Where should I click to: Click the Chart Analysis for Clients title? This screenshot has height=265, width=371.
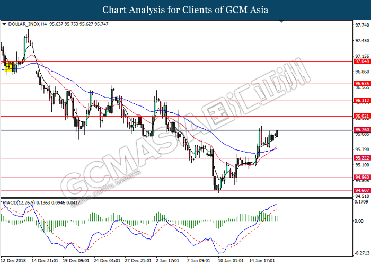point(185,10)
